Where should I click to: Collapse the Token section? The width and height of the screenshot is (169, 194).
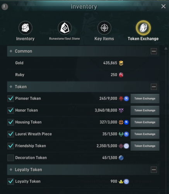pyautogui.click(x=154, y=87)
